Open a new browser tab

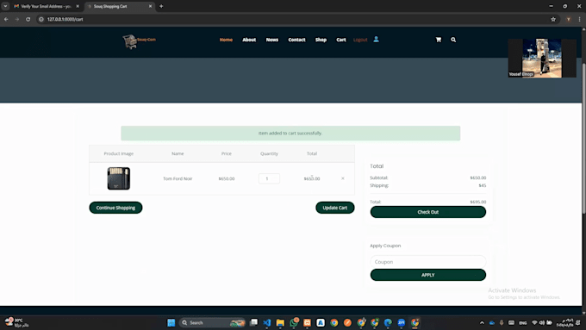[161, 6]
